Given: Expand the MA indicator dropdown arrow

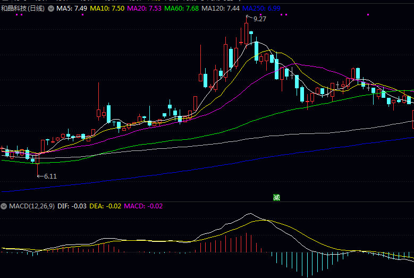Looking at the screenshot, I should [x=51, y=9].
